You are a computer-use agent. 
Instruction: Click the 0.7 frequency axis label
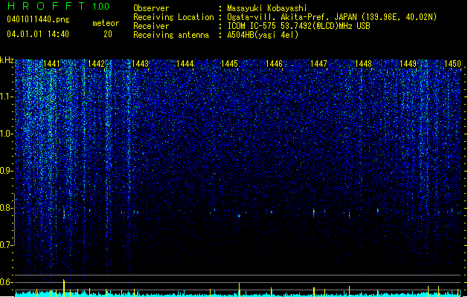point(6,245)
